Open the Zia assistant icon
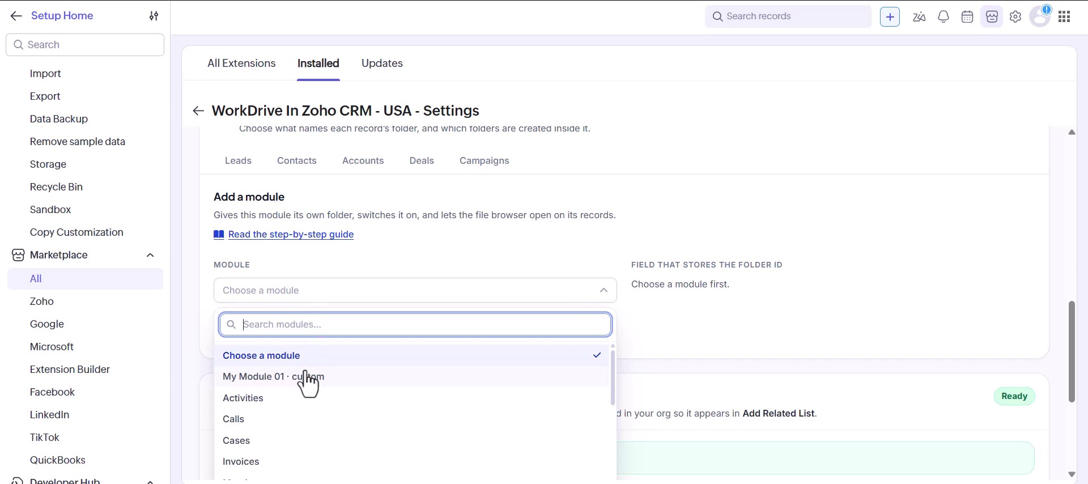1088x484 pixels. coord(919,17)
